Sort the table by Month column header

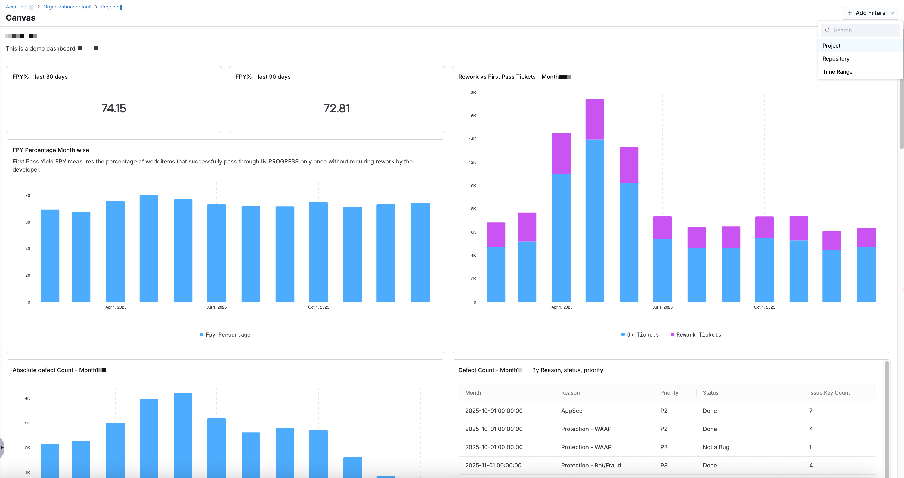[473, 392]
